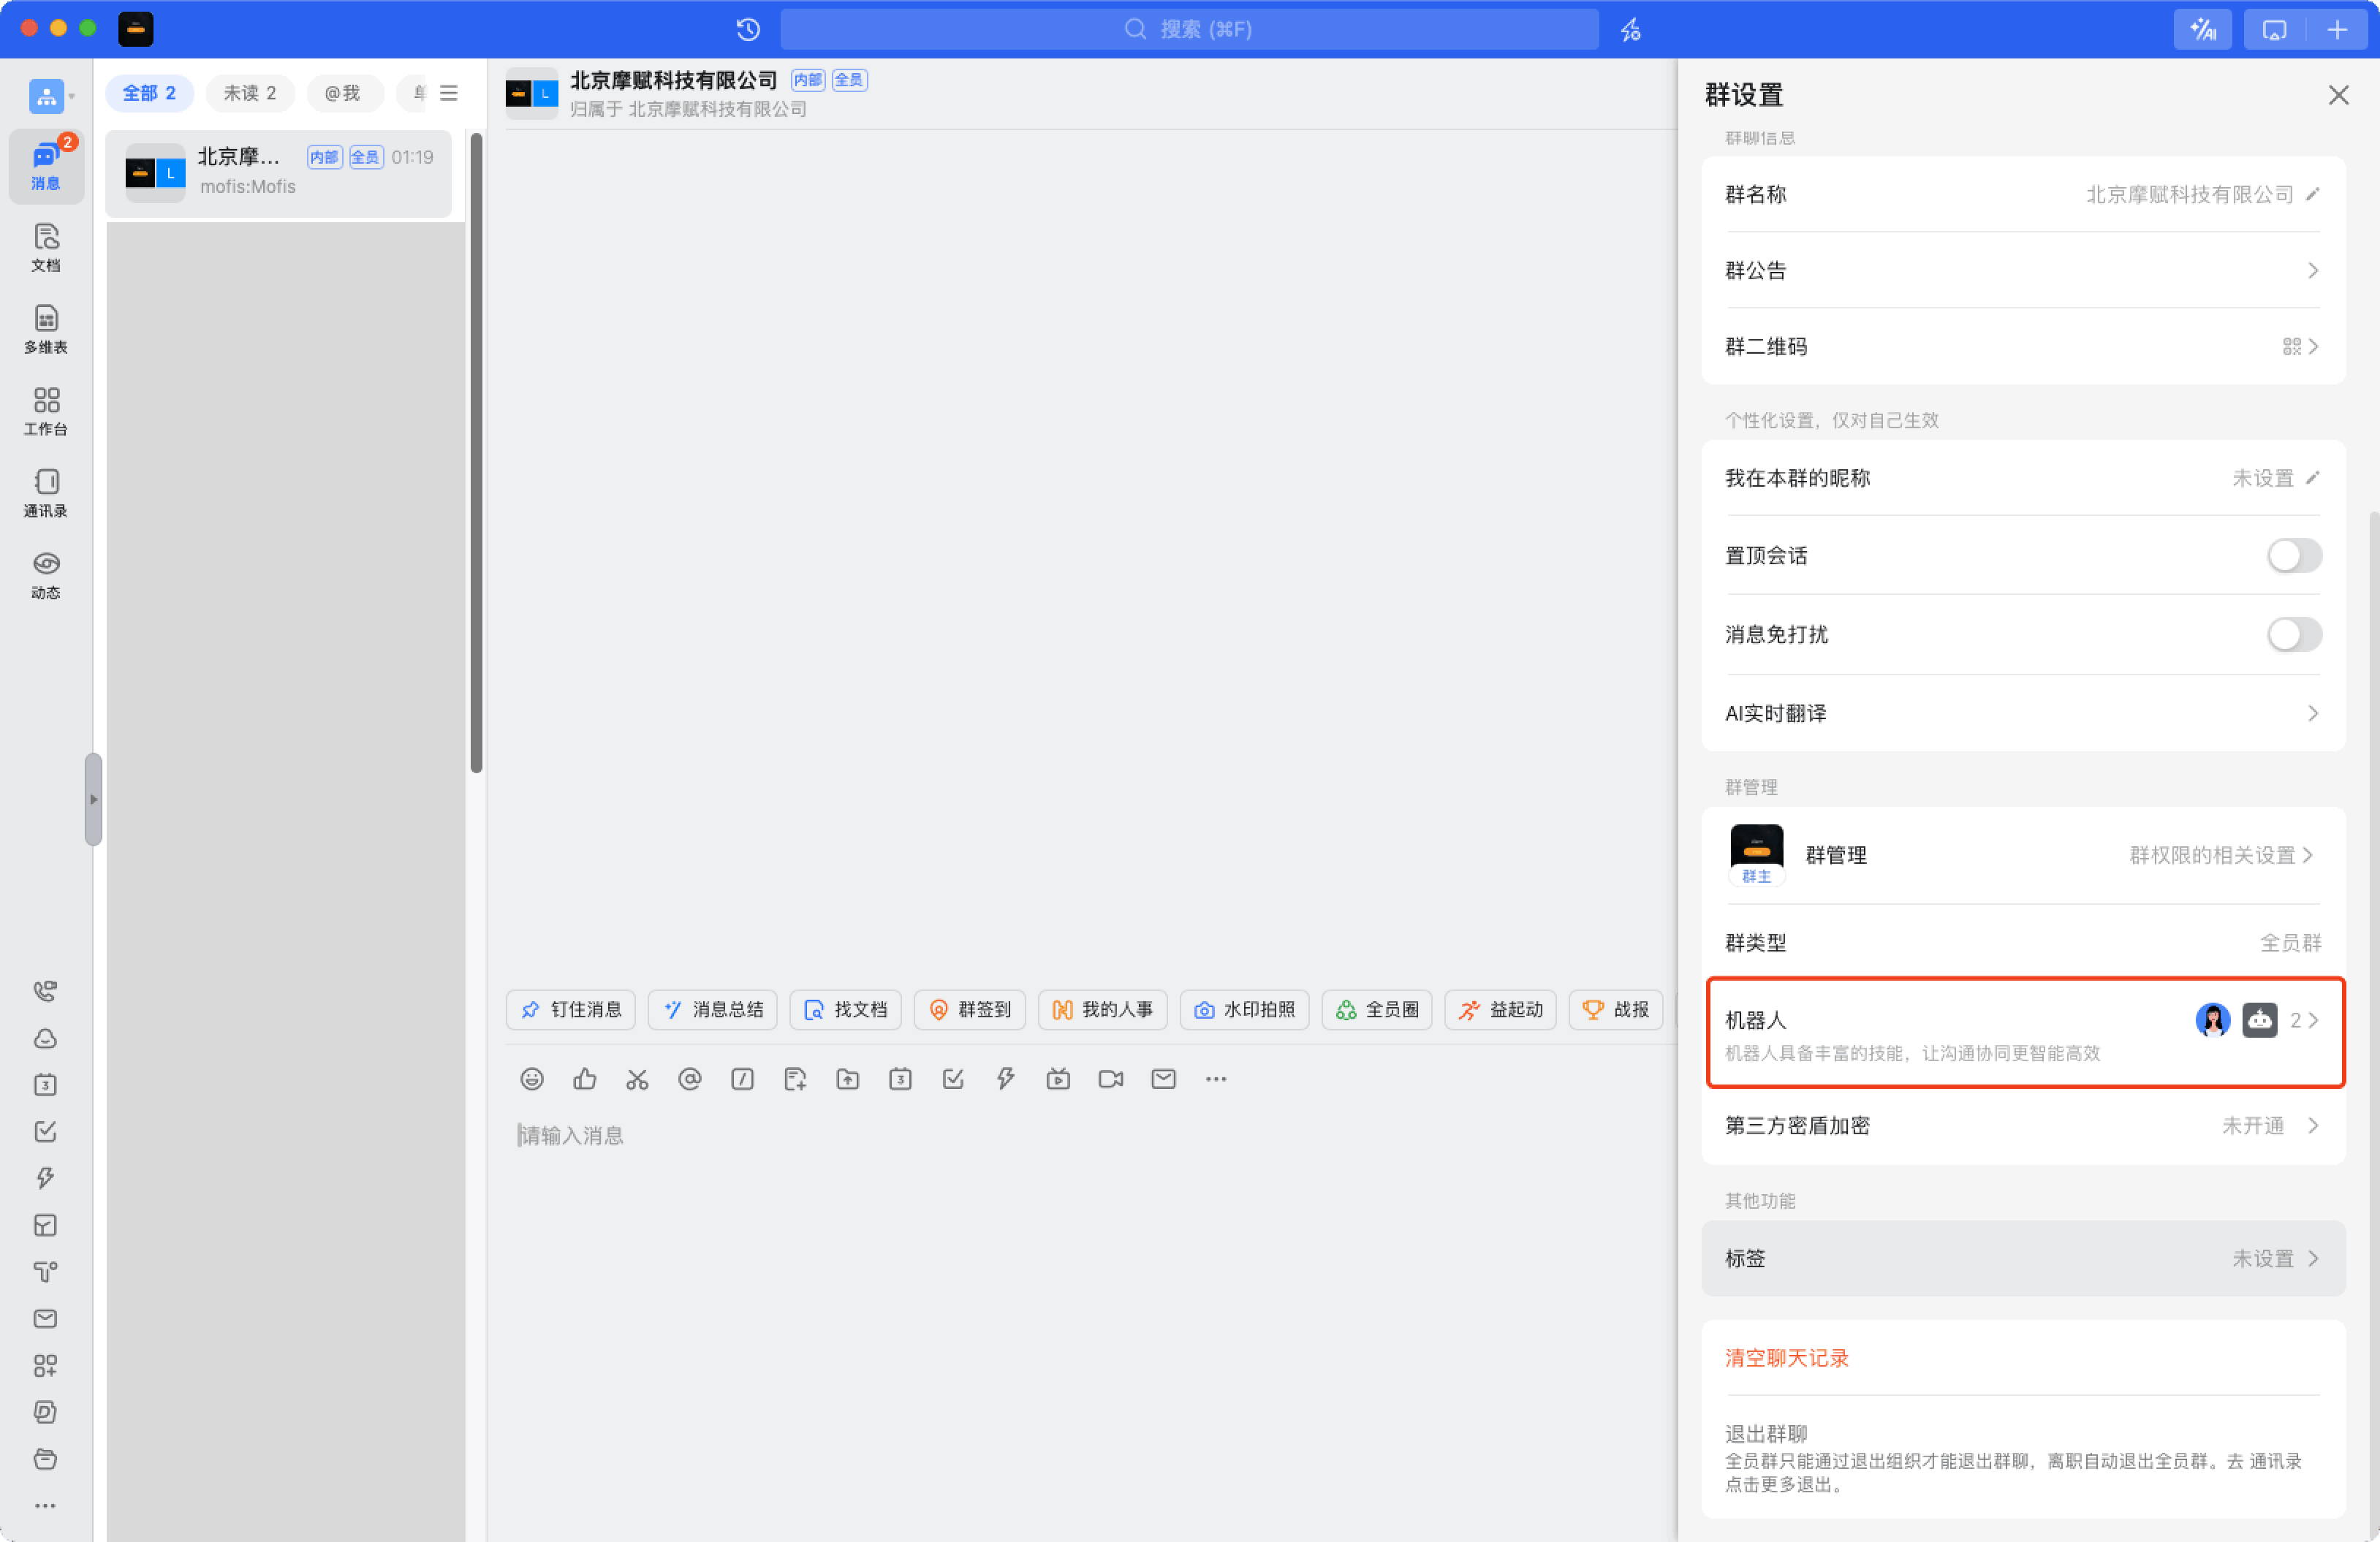Open the 机器人 robots row
2380x1542 pixels.
[2025, 1033]
